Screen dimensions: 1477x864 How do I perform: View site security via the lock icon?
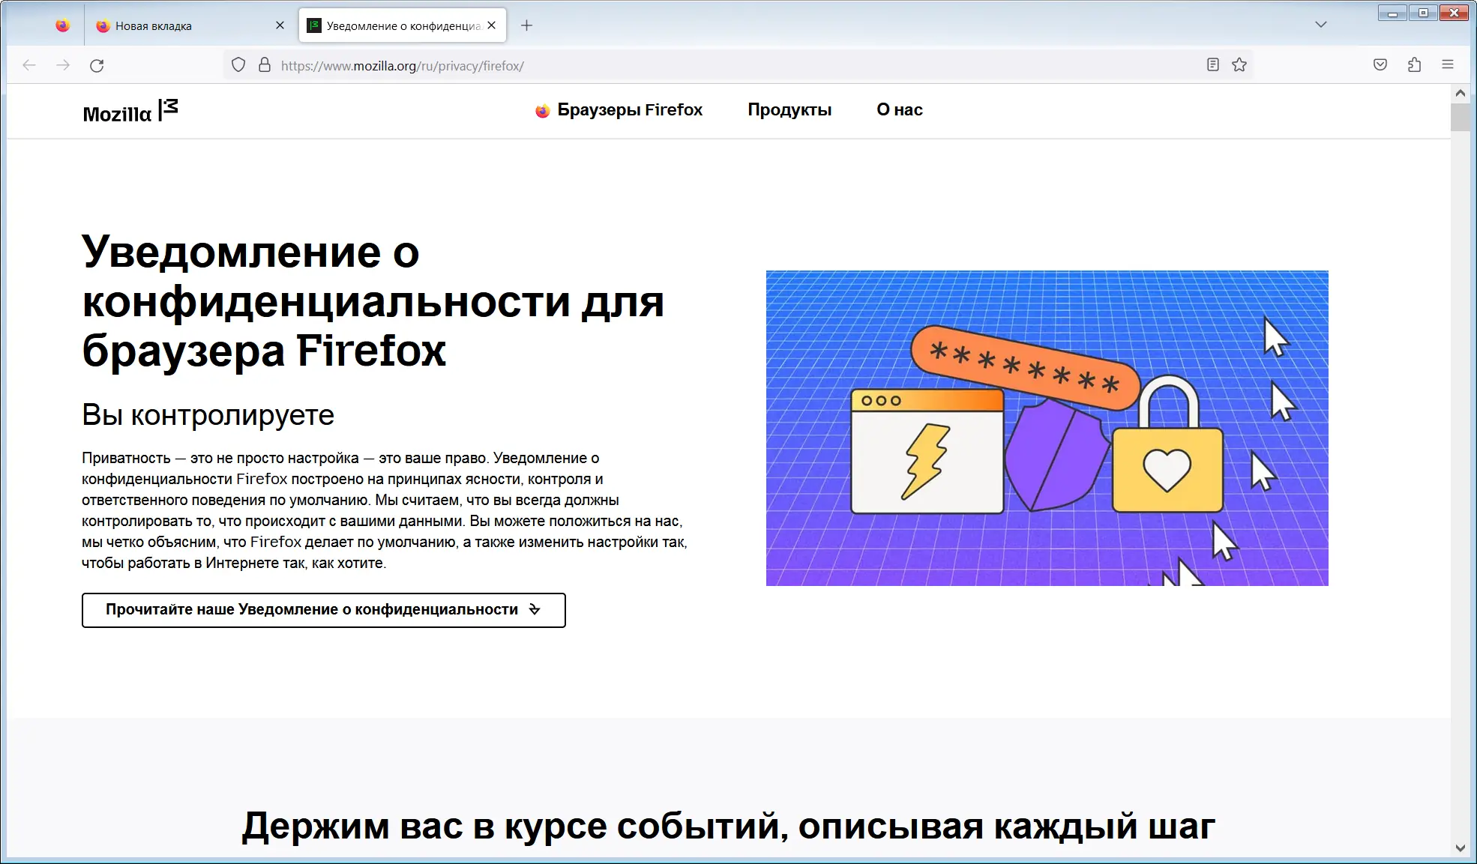264,65
